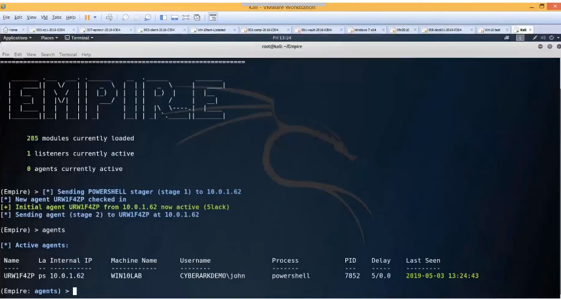Expand the Places menu in Kali
The image size is (561, 299).
click(49, 38)
